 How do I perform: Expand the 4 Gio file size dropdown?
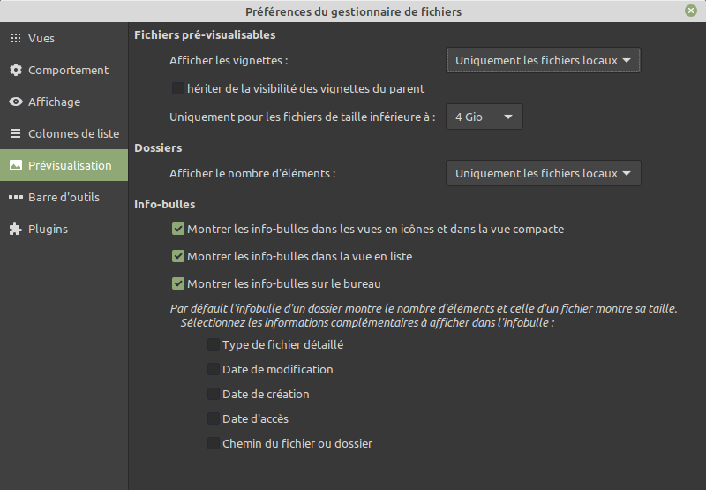pos(484,117)
